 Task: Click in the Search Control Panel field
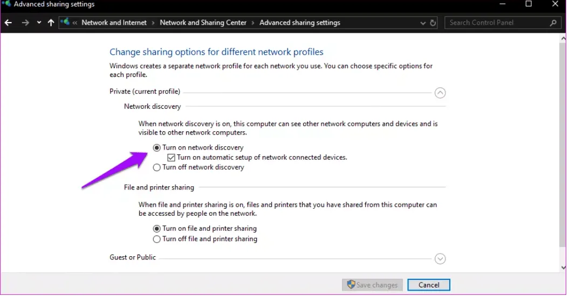(x=496, y=23)
